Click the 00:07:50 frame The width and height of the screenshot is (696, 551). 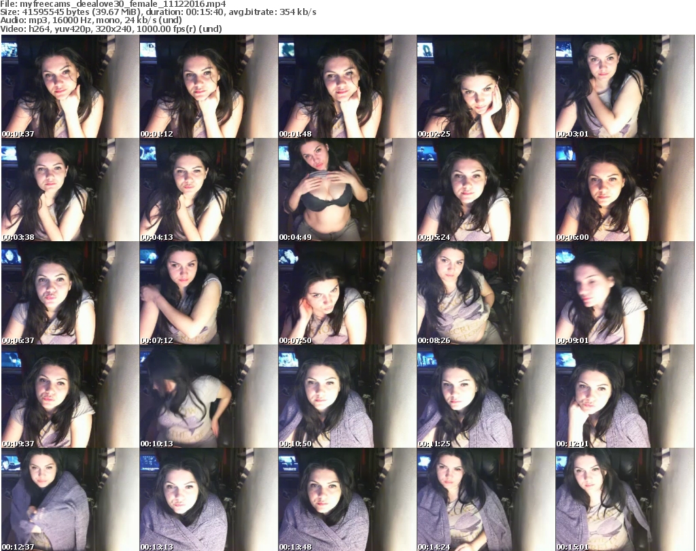point(347,294)
